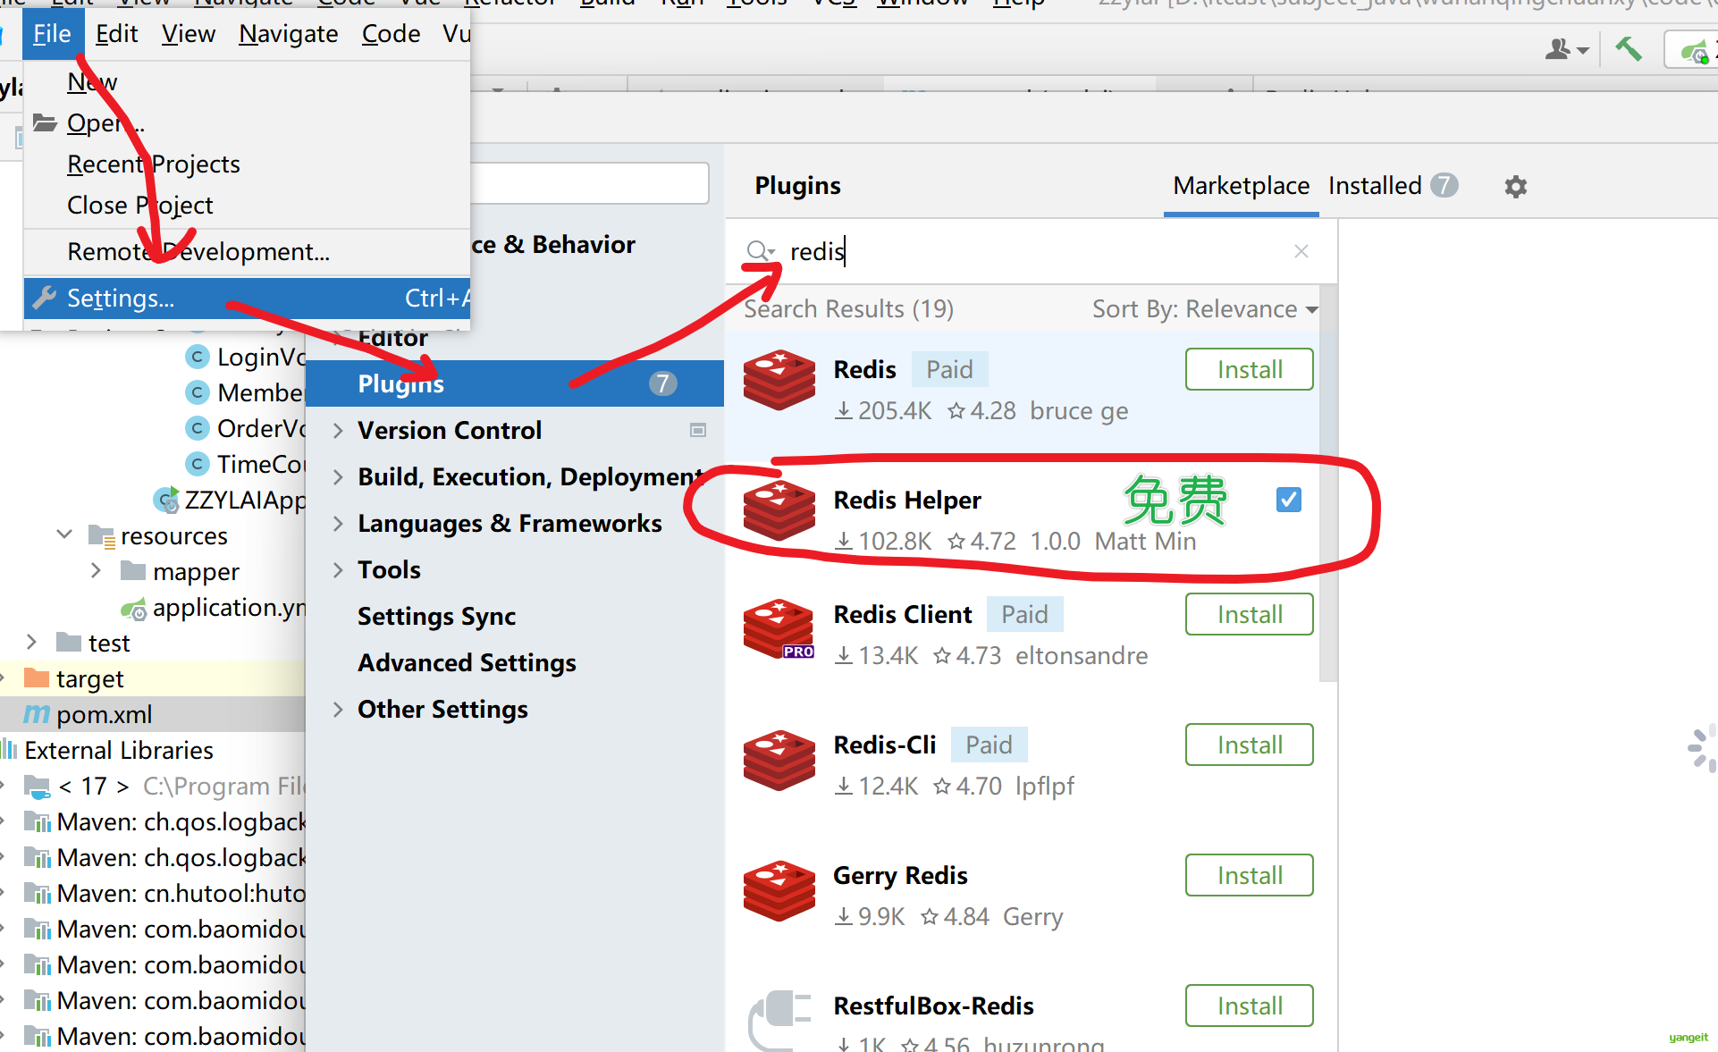Install the RestfulBox-Redis plugin
This screenshot has width=1718, height=1052.
coord(1250,1006)
